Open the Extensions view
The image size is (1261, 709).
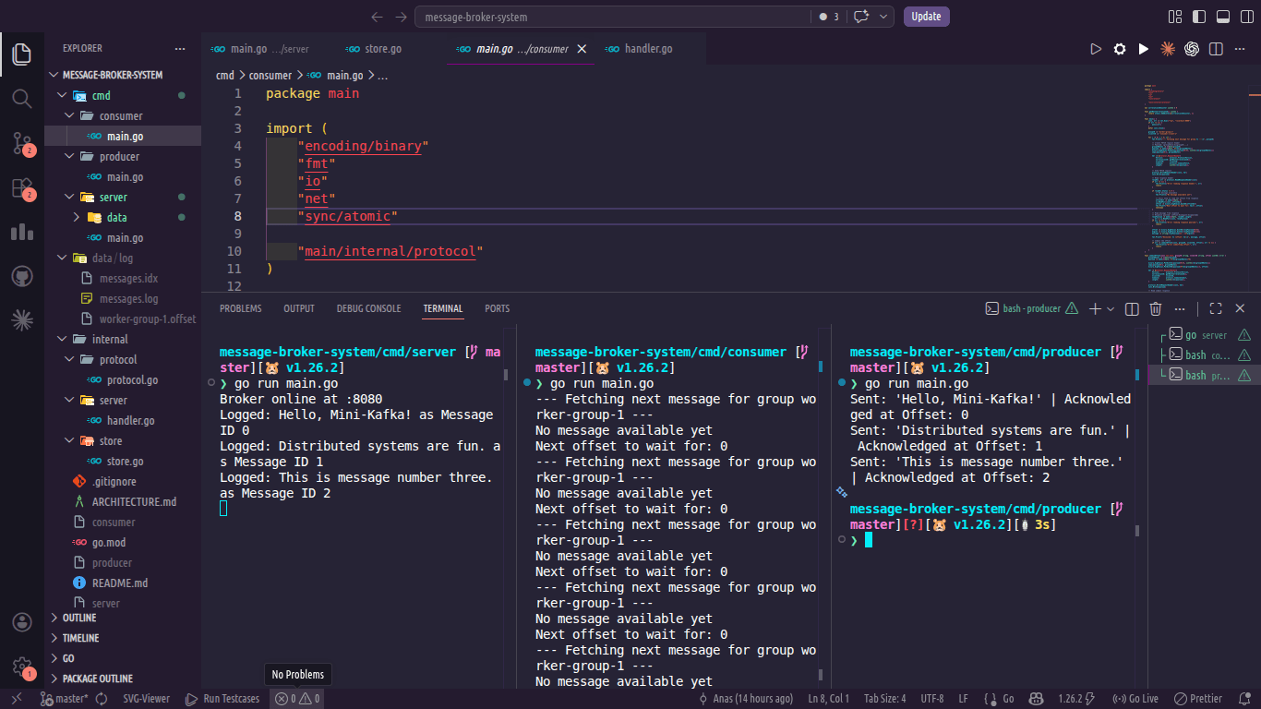[21, 187]
